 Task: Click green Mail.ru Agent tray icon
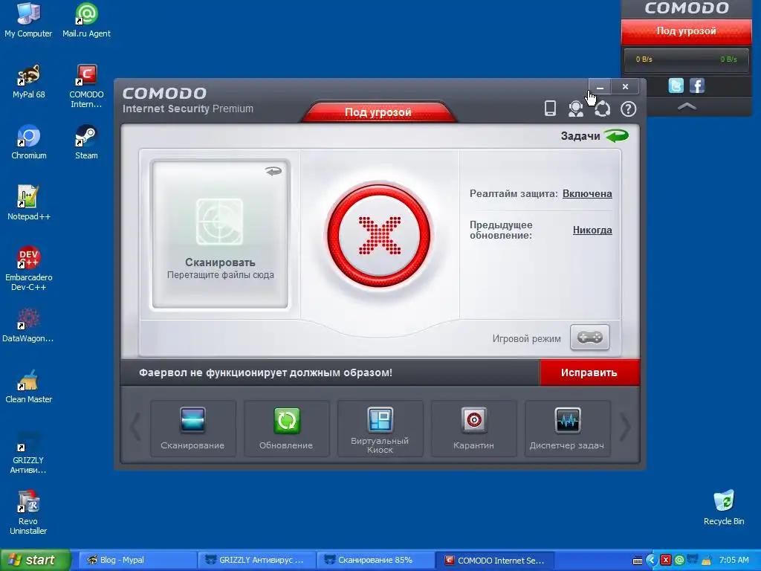[x=679, y=561]
